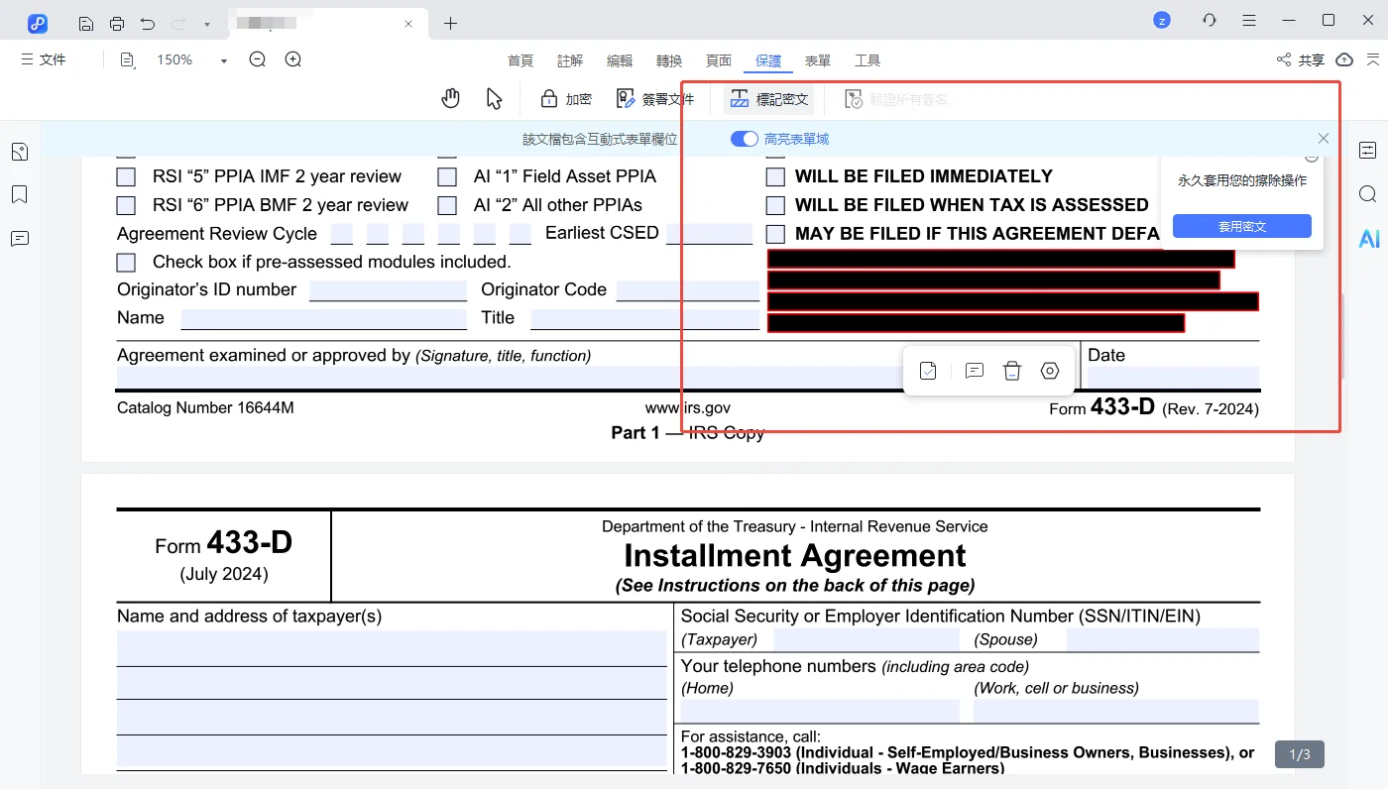Turn off the 高亮表單域 toggle
This screenshot has height=789, width=1388.
(x=744, y=139)
